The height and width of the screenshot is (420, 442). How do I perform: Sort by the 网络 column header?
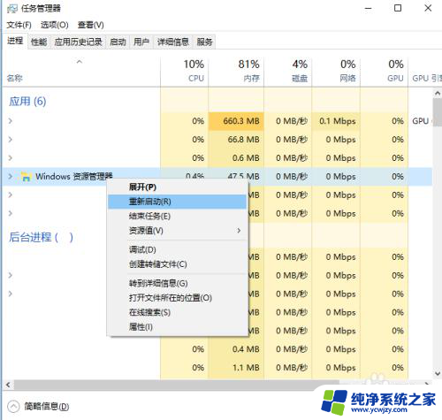click(336, 72)
